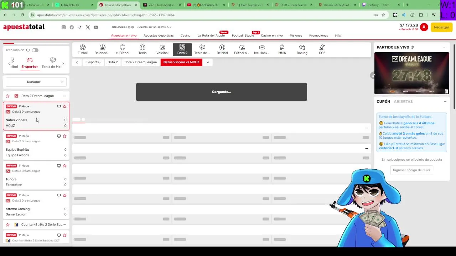Click Natus Vincere vs MOUZ breadcrumb
This screenshot has width=456, height=256.
181,62
